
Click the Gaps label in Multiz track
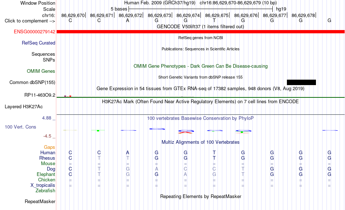(x=49, y=147)
